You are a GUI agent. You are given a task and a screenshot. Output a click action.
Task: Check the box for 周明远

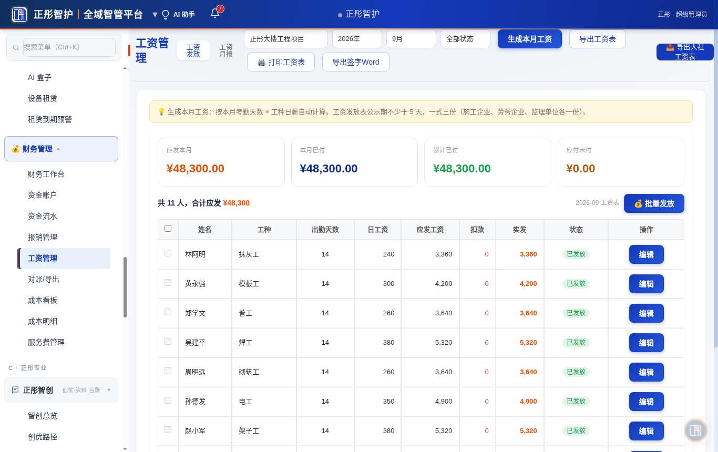(168, 371)
